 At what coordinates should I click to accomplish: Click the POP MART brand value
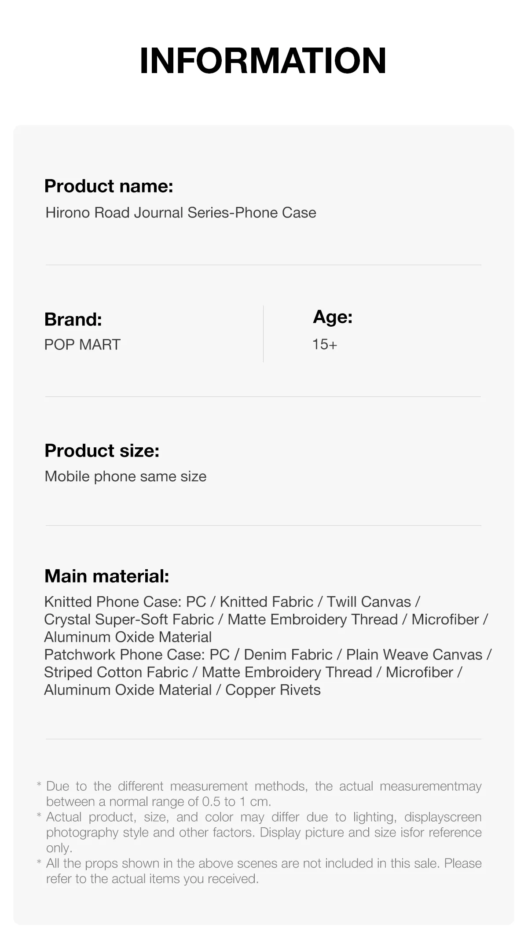point(82,344)
